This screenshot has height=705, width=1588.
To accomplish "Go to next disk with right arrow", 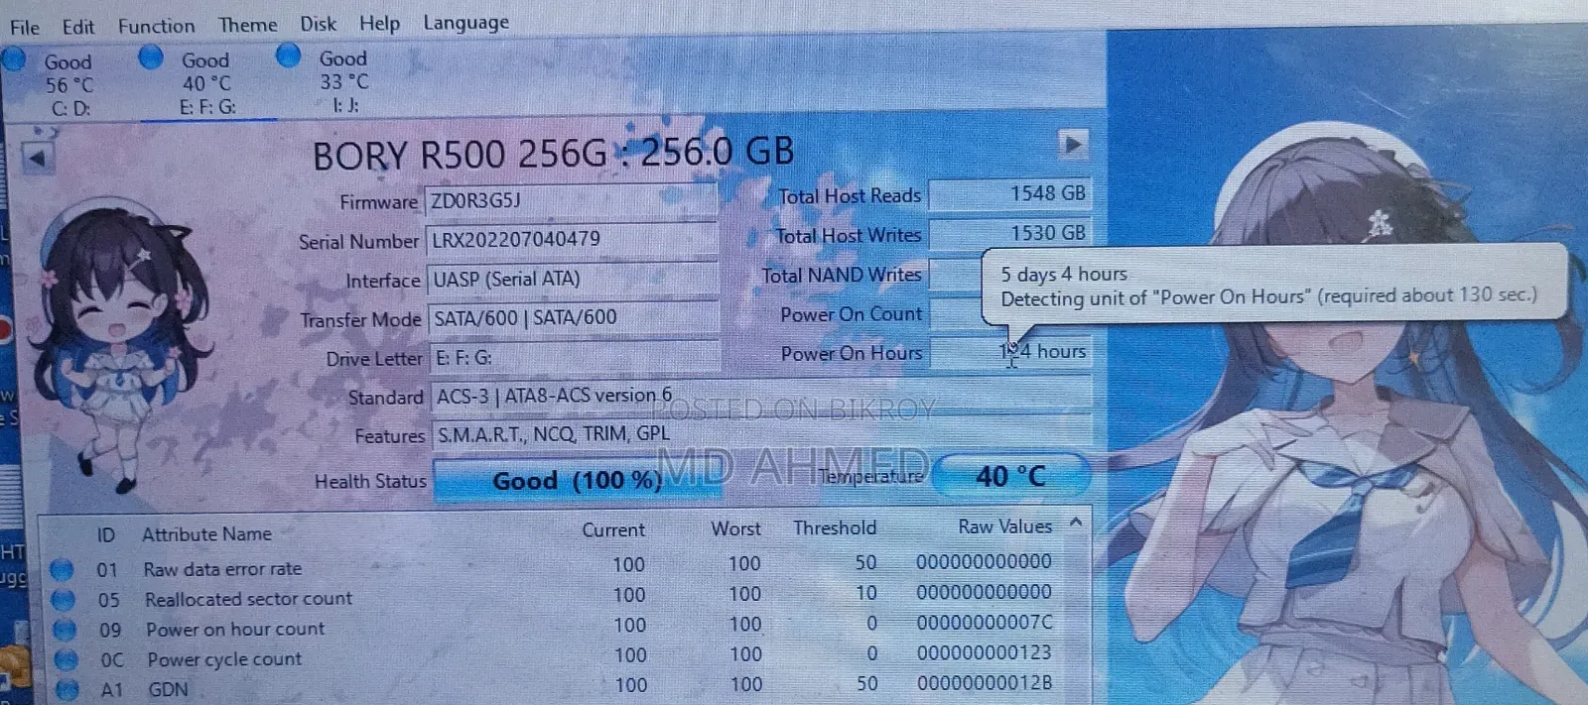I will 1072,145.
